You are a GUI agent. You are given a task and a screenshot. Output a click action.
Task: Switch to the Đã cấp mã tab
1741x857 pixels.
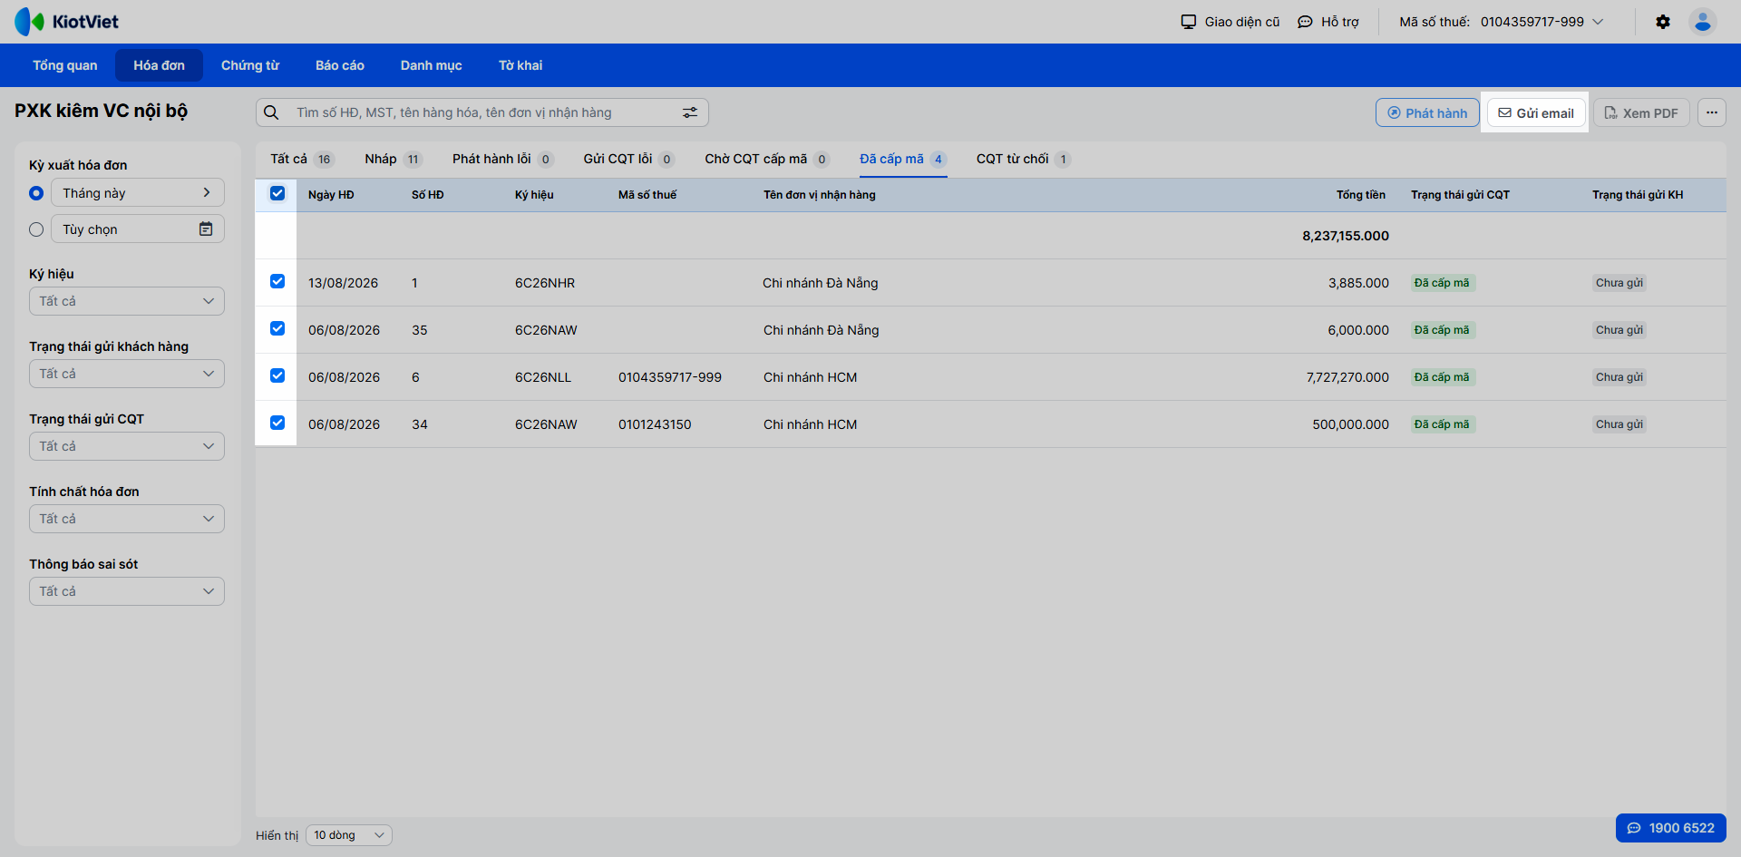tap(903, 159)
